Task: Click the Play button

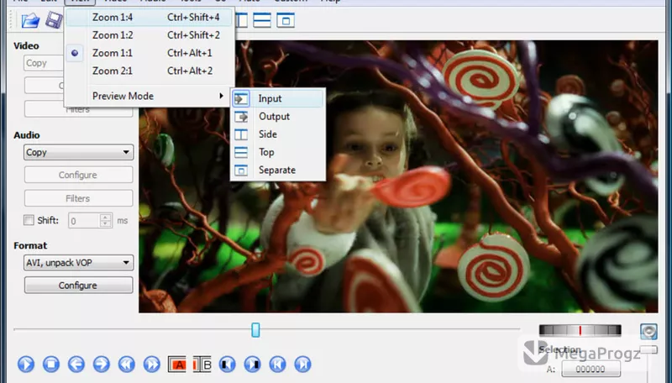Action: click(26, 365)
